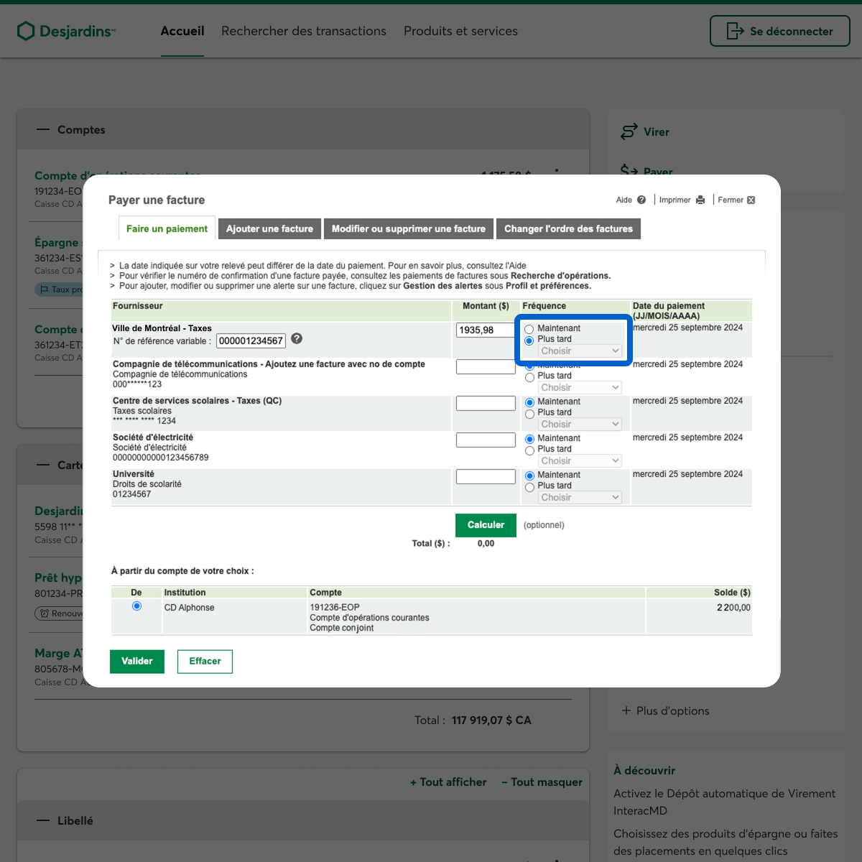862x862 pixels.
Task: Click the Aide question mark icon
Action: (x=641, y=200)
